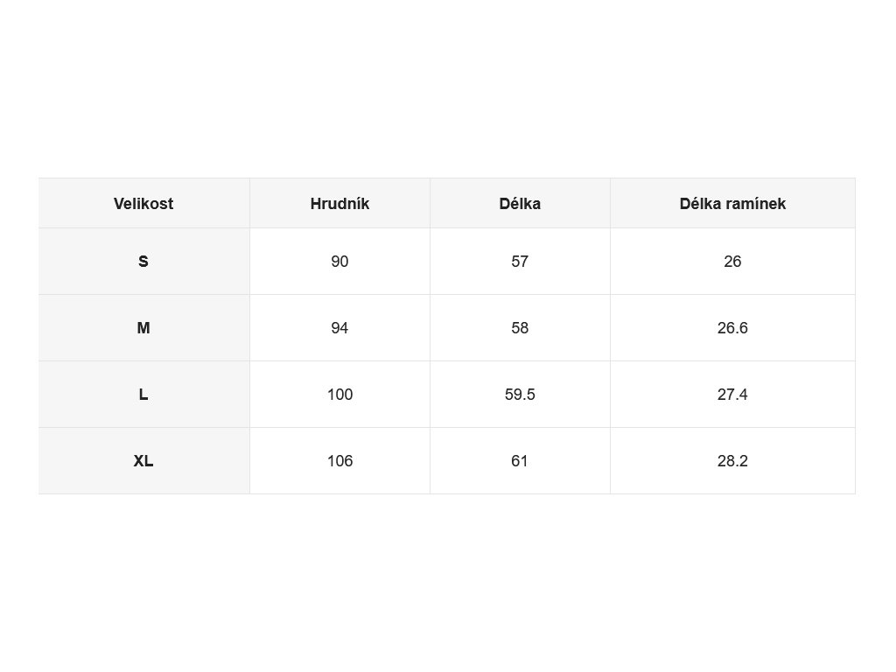Screen dimensions: 896x672
Task: Select the XL size row label
Action: [143, 460]
